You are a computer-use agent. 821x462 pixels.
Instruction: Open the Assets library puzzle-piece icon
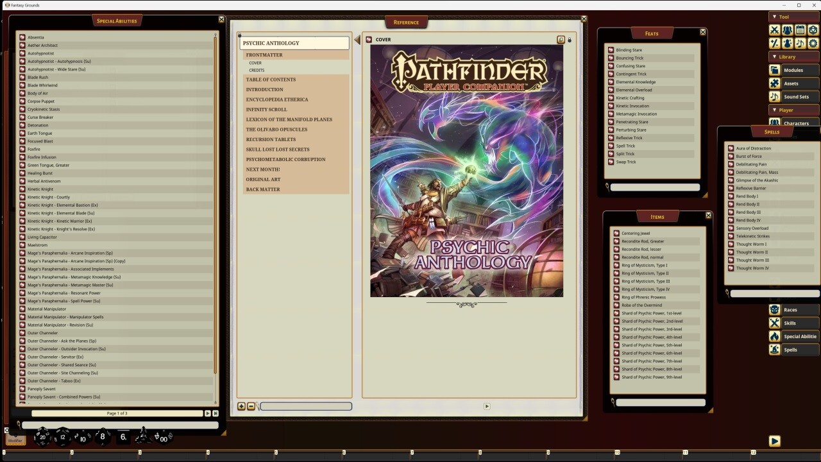click(774, 83)
